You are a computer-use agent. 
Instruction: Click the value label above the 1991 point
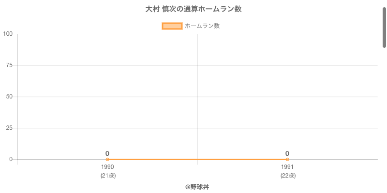click(287, 153)
